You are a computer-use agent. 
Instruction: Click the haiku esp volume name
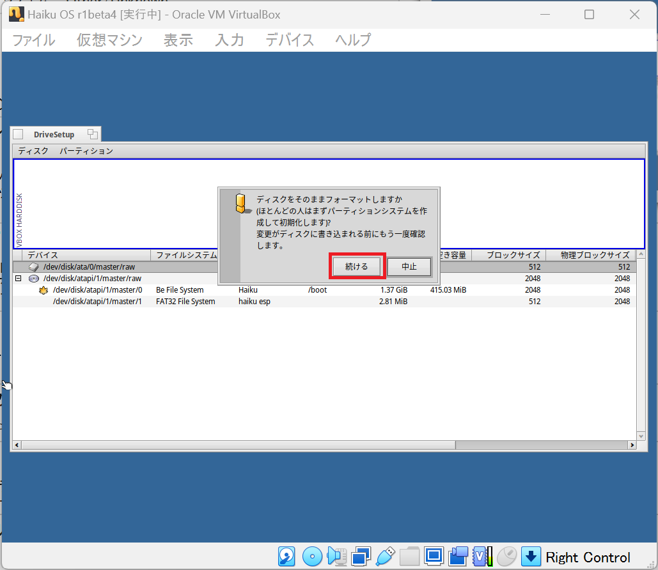[255, 302]
